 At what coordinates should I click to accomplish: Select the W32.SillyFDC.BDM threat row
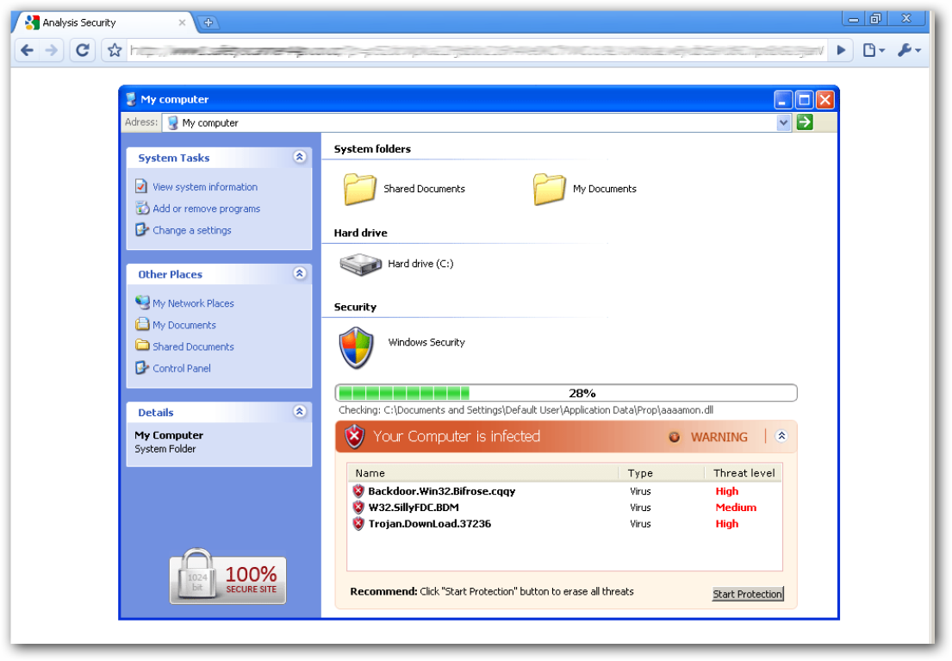click(x=564, y=508)
